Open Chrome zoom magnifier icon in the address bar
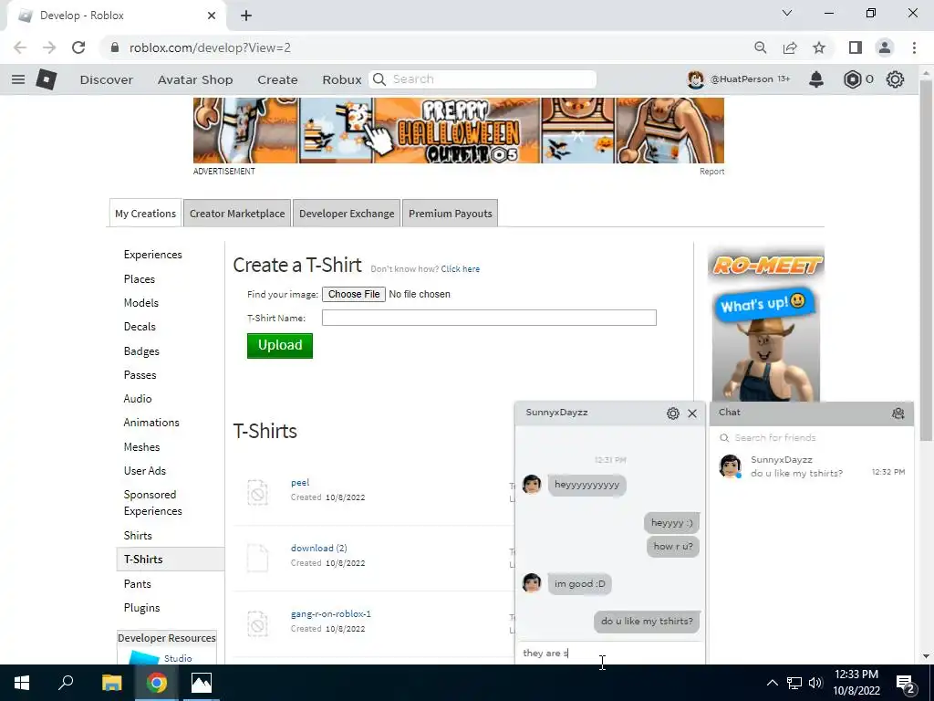This screenshot has height=701, width=934. pos(761,47)
